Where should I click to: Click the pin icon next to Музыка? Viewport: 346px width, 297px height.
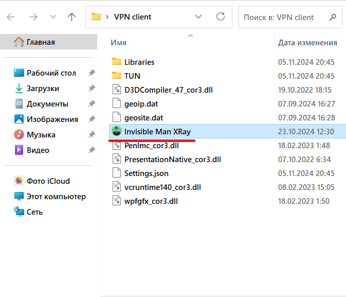92,134
